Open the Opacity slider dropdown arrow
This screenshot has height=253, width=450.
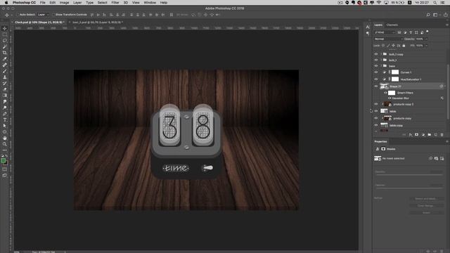pyautogui.click(x=427, y=39)
